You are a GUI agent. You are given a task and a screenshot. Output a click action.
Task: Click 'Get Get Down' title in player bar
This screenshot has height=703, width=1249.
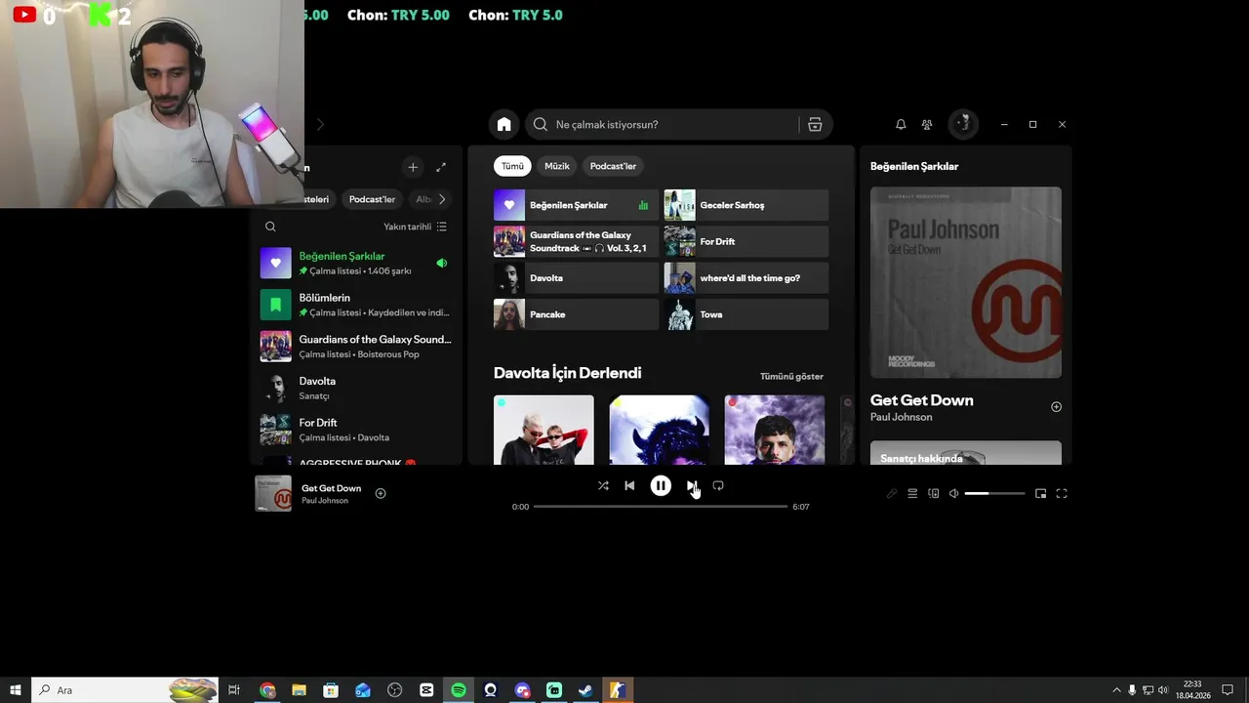(331, 488)
